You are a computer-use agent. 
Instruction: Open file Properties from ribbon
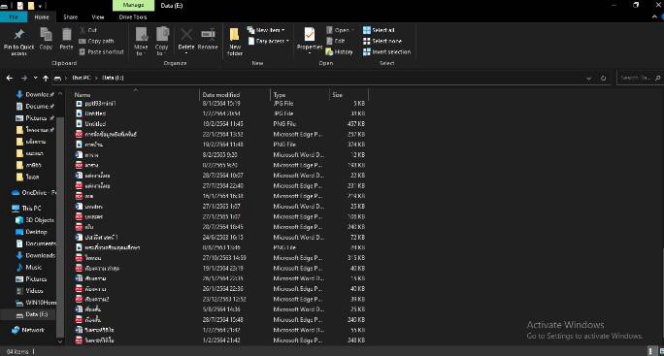(x=310, y=40)
